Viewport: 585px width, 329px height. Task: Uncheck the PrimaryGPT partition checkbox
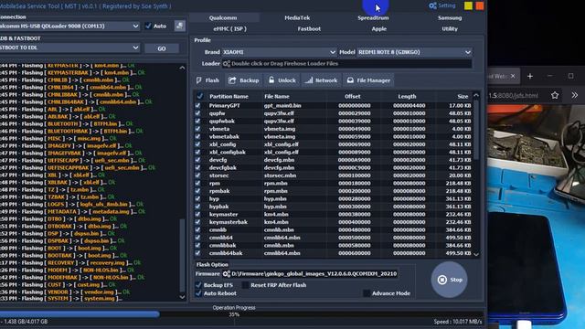coord(197,106)
